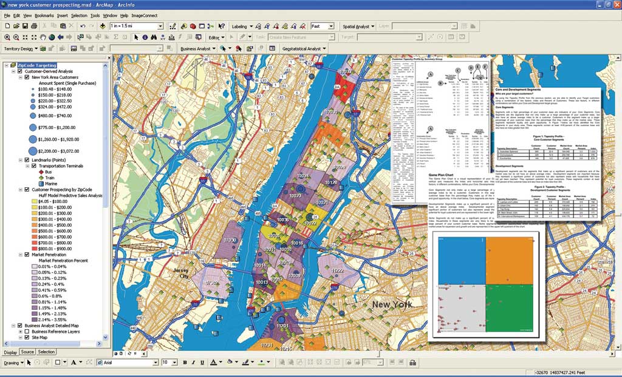Select the Zoom In tool

(7, 37)
